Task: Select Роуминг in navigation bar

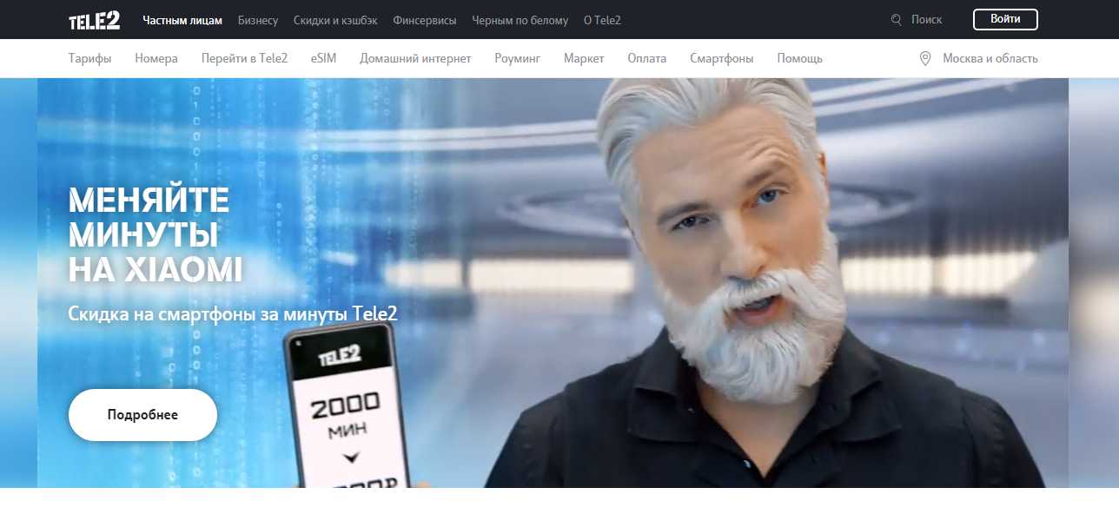Action: click(x=517, y=59)
